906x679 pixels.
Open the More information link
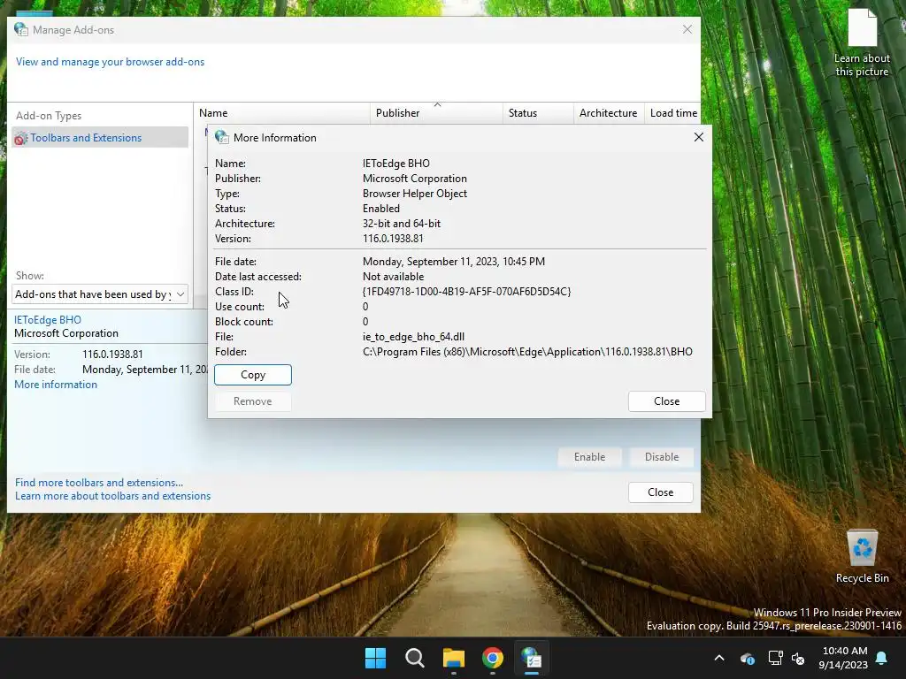(x=56, y=385)
